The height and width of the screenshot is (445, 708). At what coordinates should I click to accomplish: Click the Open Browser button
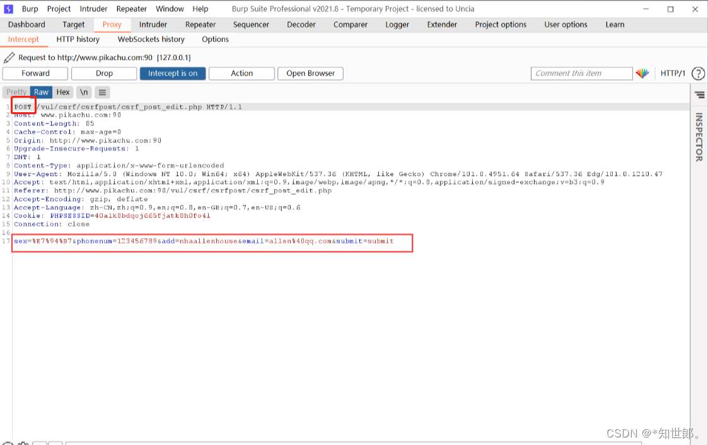pyautogui.click(x=310, y=74)
